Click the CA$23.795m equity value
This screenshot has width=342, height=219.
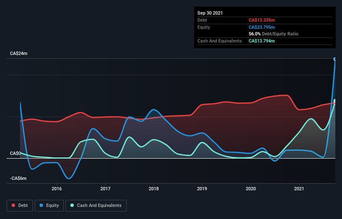pos(262,27)
